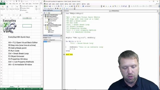Image resolution: width=160 pixels, height=90 pixels.
Task: Click the Design Mode icon in VBA standard toolbar
Action: 72,6
